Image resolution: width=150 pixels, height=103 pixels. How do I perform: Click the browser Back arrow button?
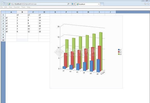[x=2, y=4]
